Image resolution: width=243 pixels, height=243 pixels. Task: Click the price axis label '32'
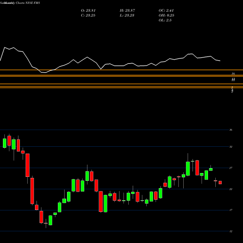(x=231, y=147)
